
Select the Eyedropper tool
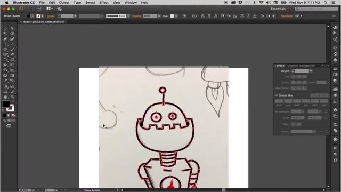point(5,81)
